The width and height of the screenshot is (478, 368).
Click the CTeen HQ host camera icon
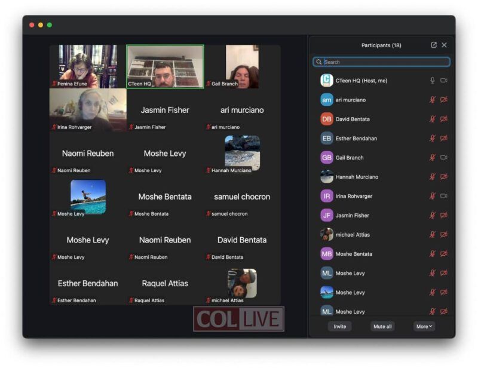tap(444, 81)
